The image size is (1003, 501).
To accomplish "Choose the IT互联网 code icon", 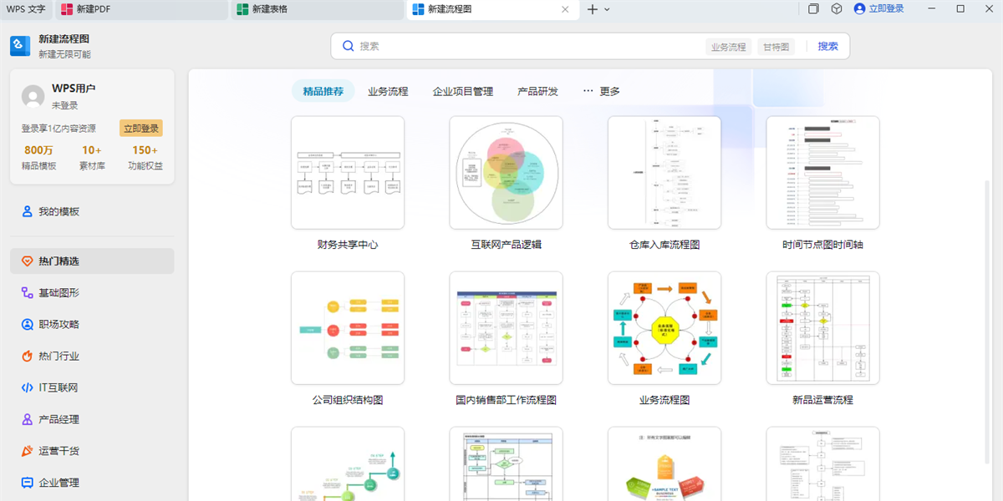I will pos(27,388).
